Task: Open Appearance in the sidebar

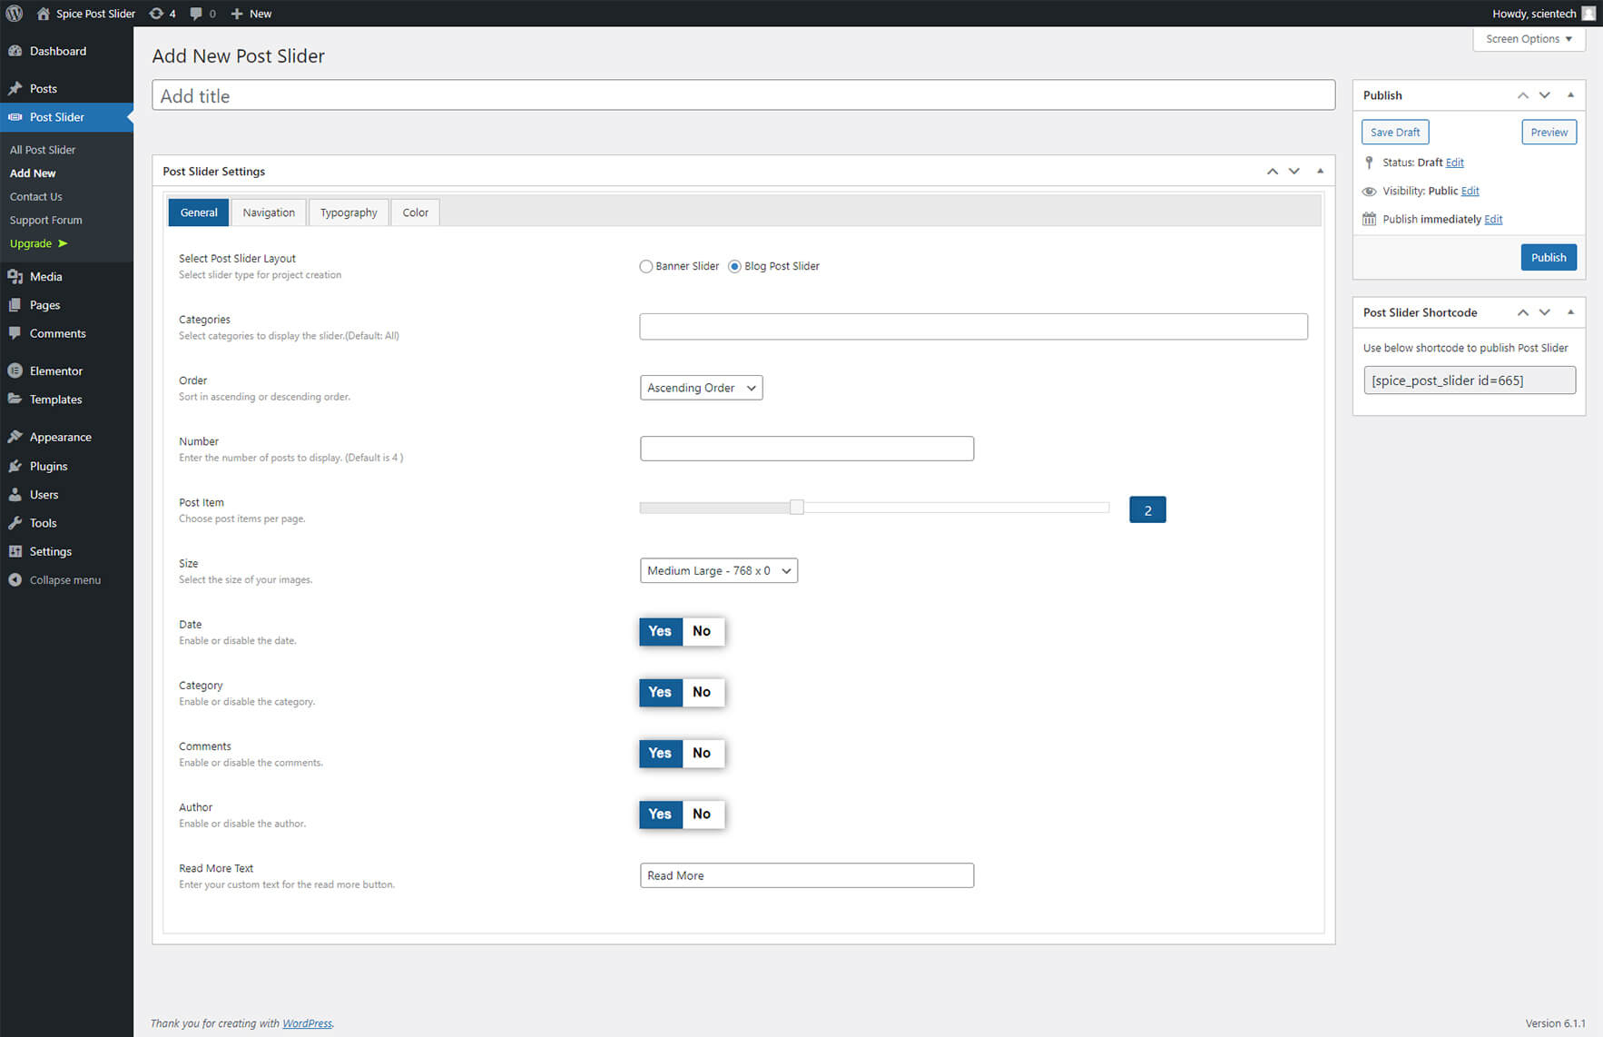Action: tap(60, 438)
